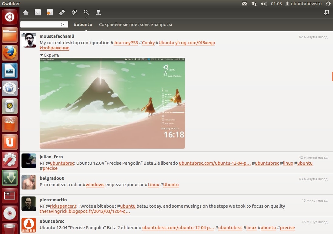Click julian_fern's avatar picture
Screen dimensions: 333x234
(29, 161)
